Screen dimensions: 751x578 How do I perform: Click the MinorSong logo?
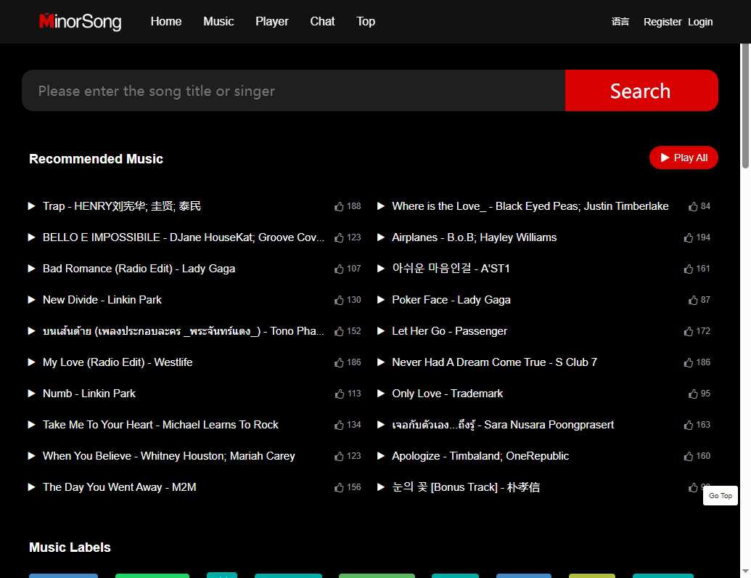click(x=80, y=22)
